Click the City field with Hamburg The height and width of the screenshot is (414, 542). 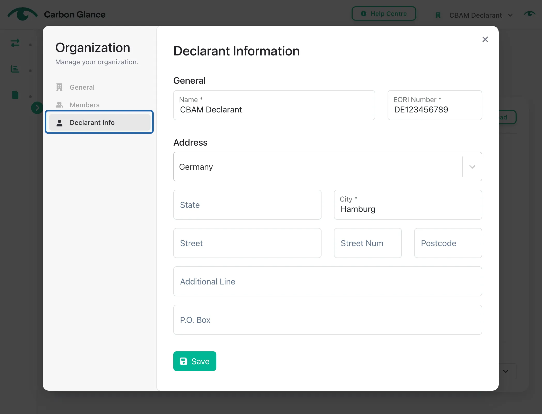pyautogui.click(x=408, y=205)
